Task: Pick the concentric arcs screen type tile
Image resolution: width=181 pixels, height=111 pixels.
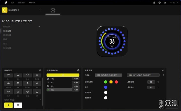Action: click(x=9, y=92)
